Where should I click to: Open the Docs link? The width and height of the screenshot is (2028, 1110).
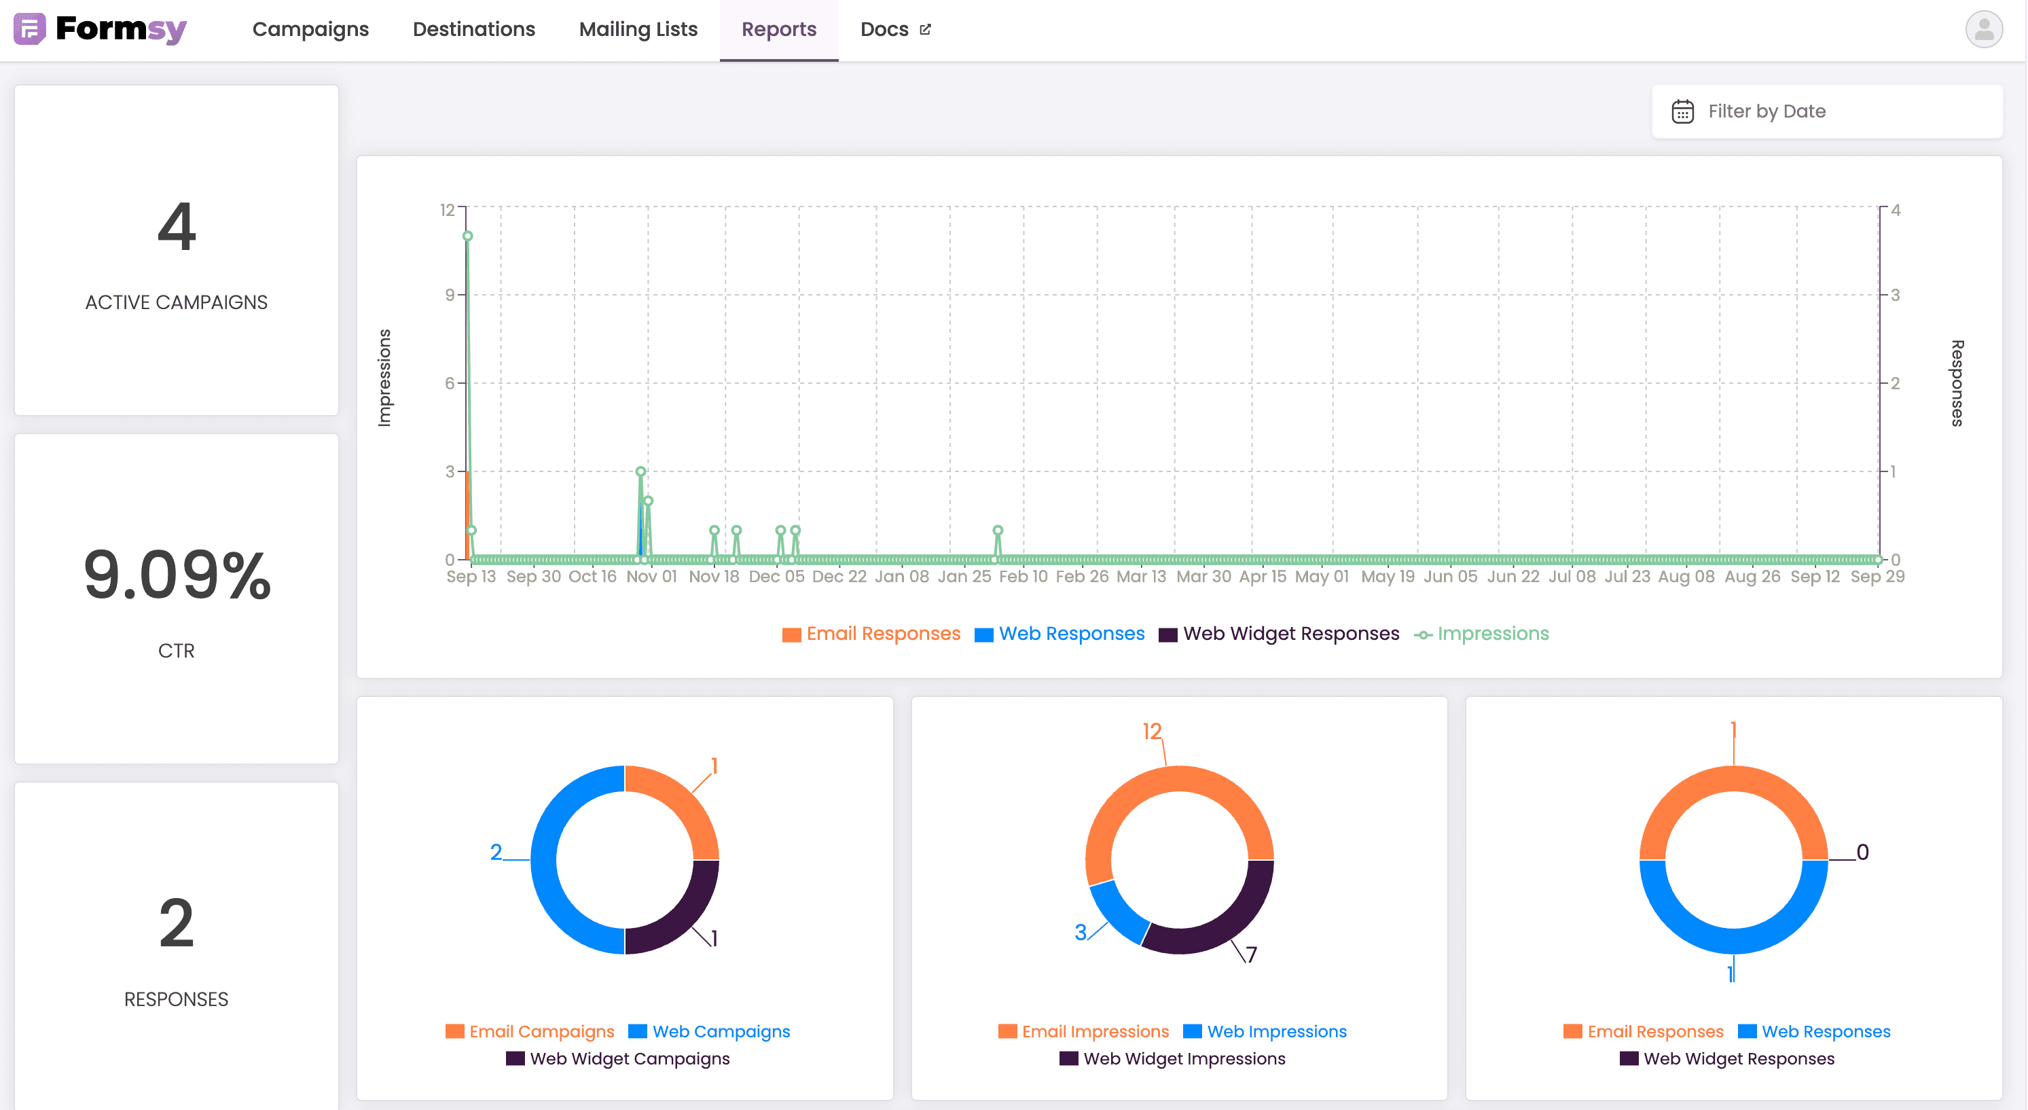pos(895,29)
